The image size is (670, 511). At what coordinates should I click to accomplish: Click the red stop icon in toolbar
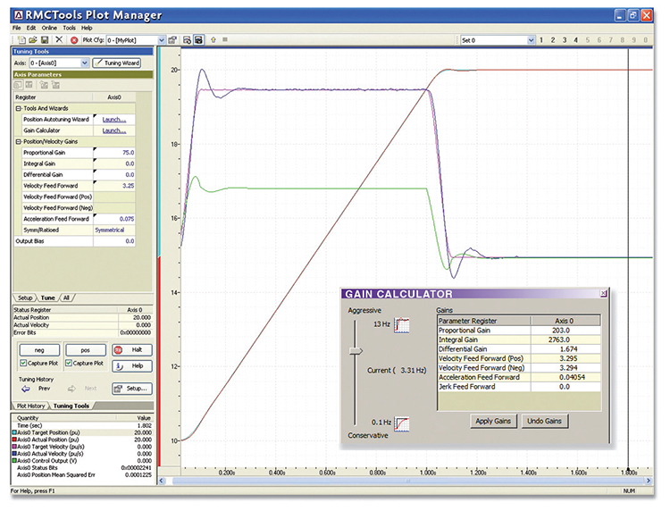(x=74, y=40)
